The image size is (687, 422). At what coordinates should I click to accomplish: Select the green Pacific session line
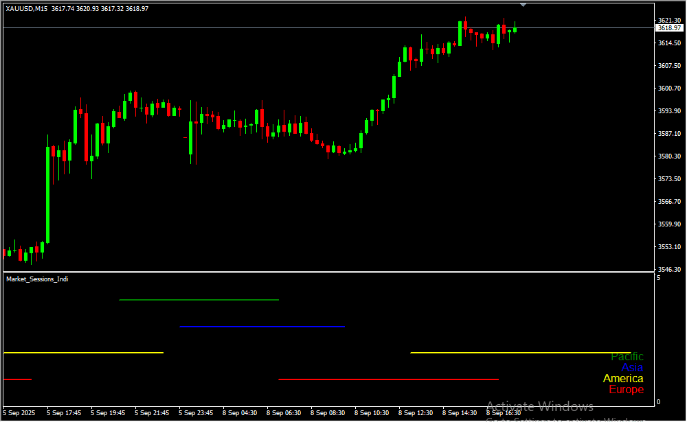tap(199, 300)
